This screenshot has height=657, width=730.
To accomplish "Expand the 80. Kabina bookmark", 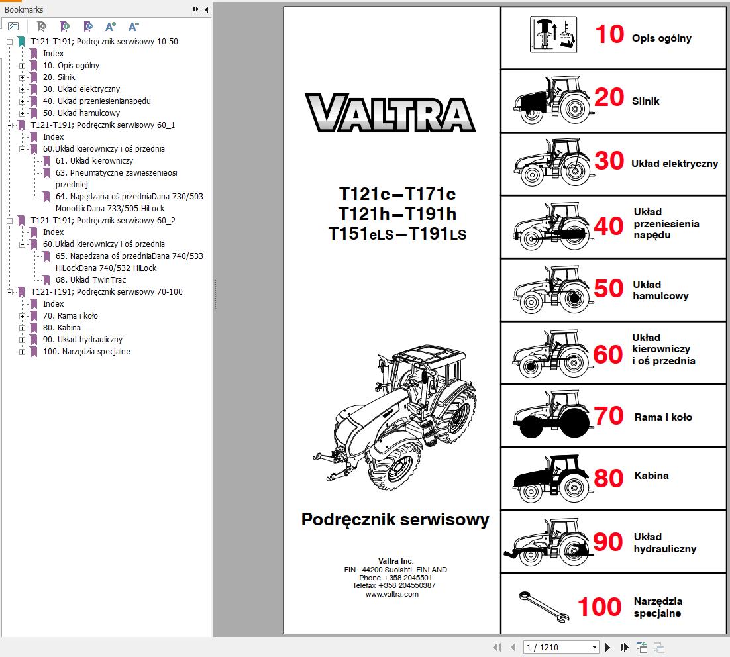I will [22, 328].
